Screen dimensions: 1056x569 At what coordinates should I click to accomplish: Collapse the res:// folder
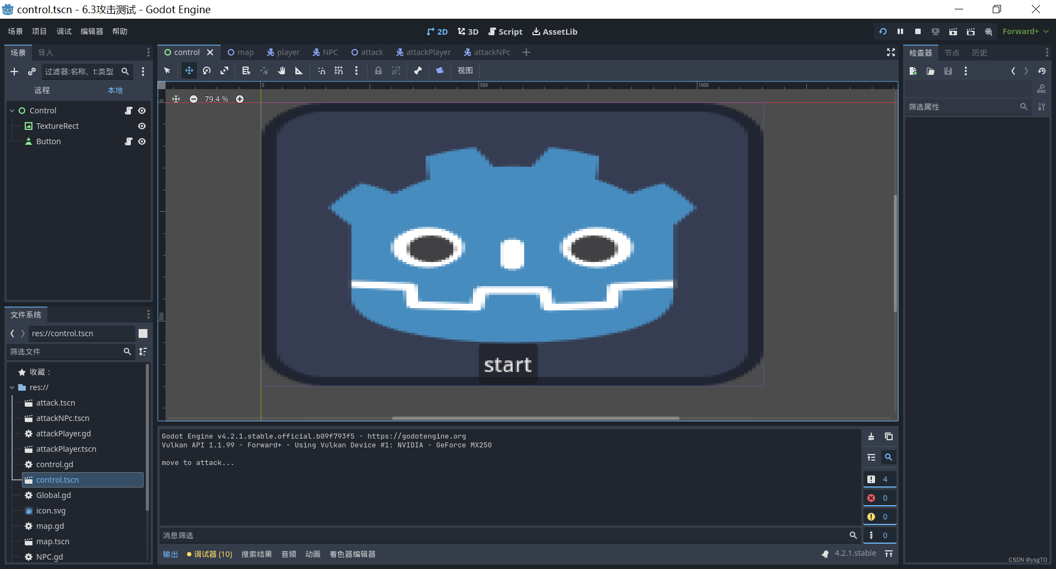[12, 387]
